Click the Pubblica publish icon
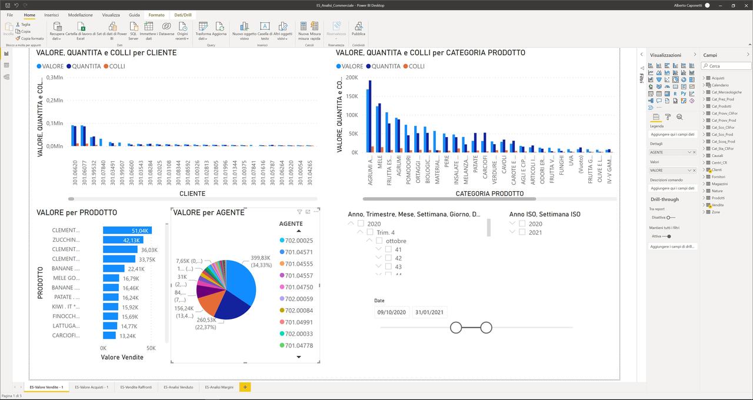 pyautogui.click(x=358, y=27)
